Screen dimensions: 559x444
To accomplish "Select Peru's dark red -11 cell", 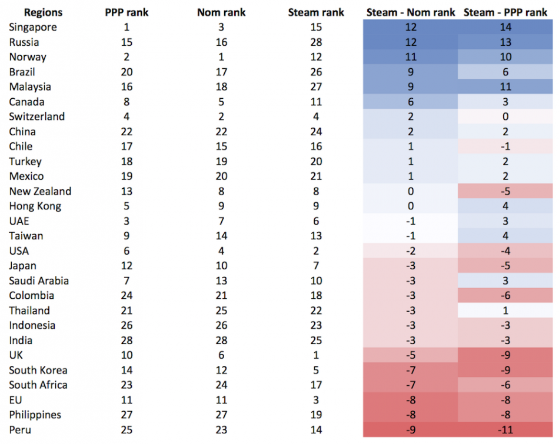I will [506, 430].
